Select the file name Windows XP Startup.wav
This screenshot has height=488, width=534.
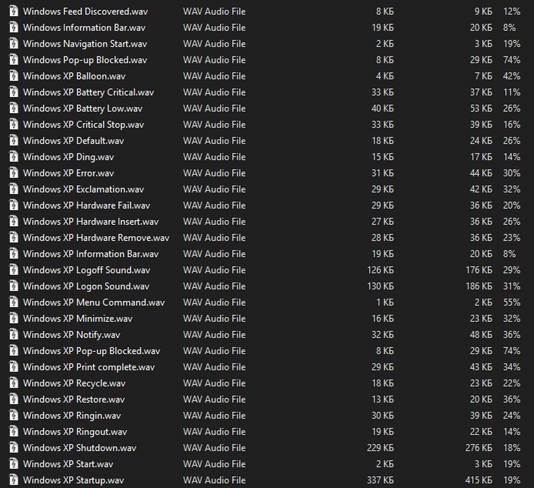point(73,480)
